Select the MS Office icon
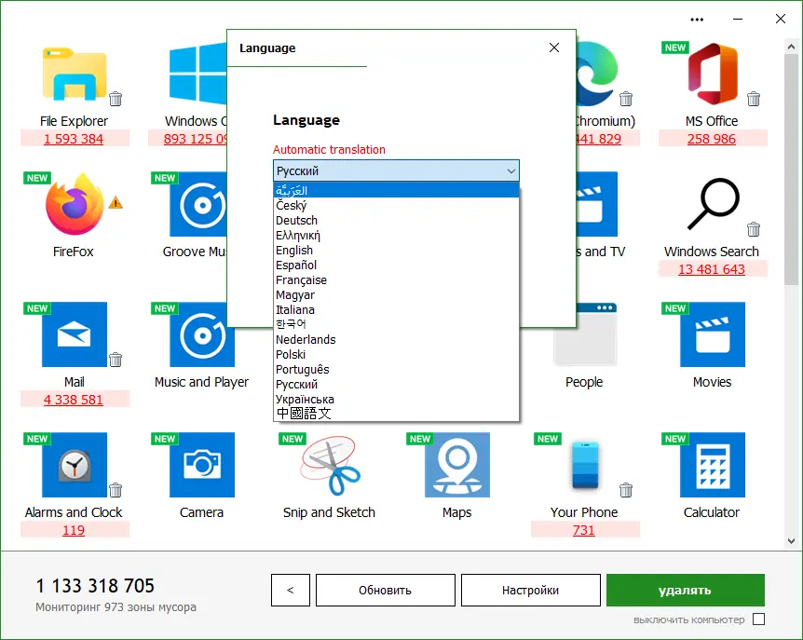Screen dimensions: 803x640 tap(713, 75)
